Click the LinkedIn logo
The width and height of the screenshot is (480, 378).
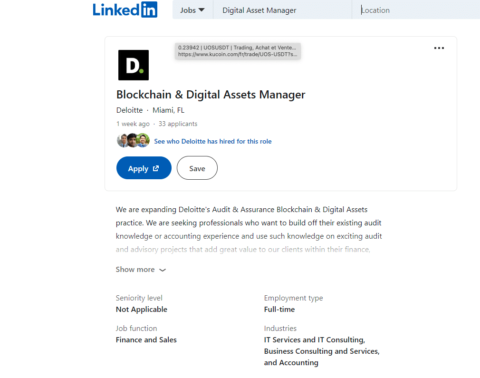point(125,10)
